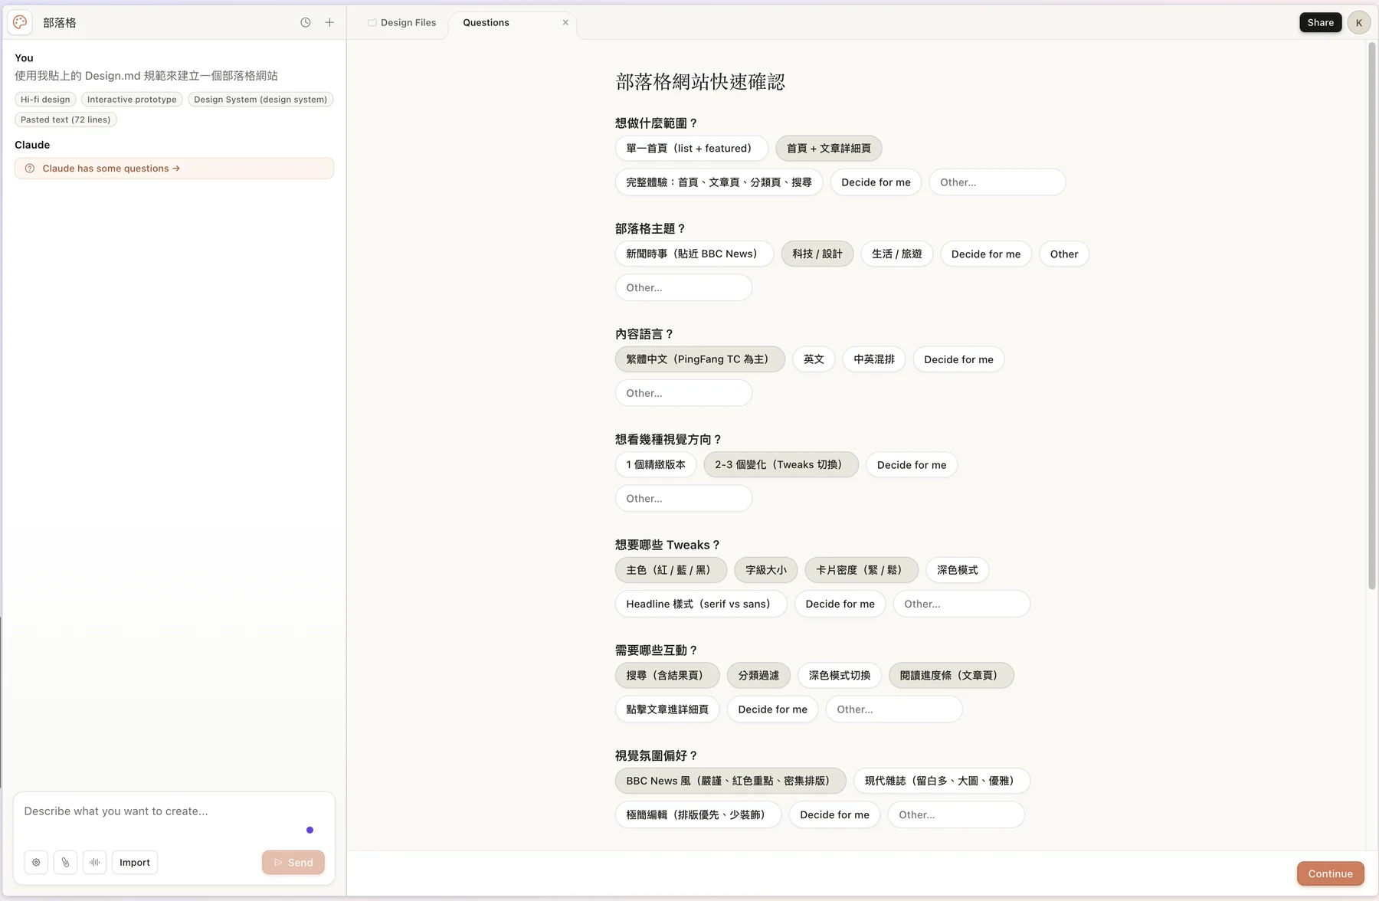Image resolution: width=1379 pixels, height=901 pixels.
Task: Select 1 個精緻版本 option
Action: (x=656, y=465)
